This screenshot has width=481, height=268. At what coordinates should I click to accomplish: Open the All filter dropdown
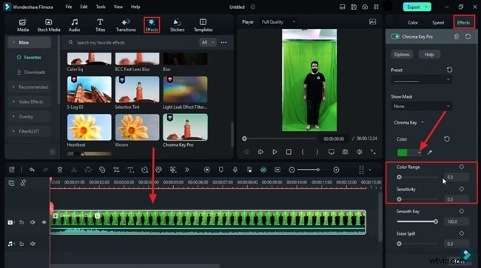click(208, 43)
